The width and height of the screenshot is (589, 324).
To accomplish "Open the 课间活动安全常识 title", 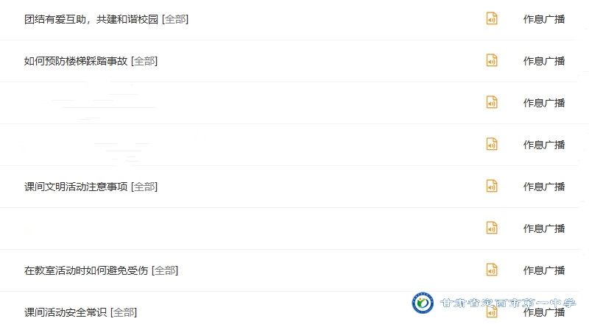I will [66, 312].
